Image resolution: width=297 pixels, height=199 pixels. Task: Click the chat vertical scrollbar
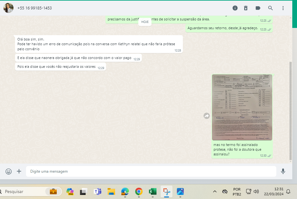pos(290,111)
